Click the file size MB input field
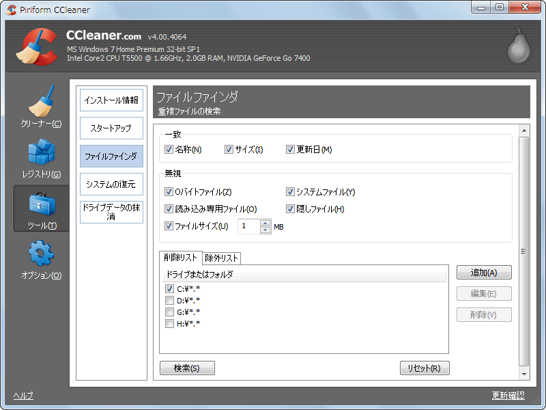The image size is (546, 410). (249, 226)
